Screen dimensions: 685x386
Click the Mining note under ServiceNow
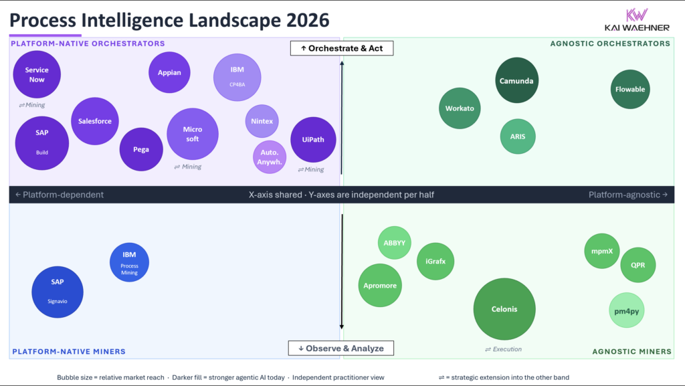[x=32, y=105]
